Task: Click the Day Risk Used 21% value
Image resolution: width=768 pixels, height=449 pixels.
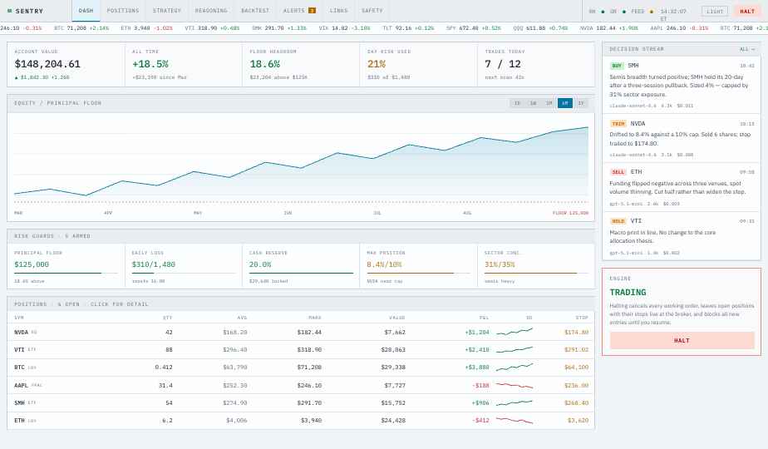Action: coord(377,64)
